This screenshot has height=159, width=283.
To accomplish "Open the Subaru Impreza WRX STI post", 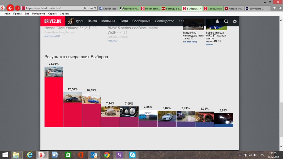I will pyautogui.click(x=216, y=37).
